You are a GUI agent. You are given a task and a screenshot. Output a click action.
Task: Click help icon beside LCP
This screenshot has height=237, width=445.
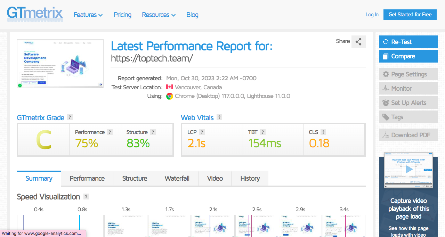(202, 132)
